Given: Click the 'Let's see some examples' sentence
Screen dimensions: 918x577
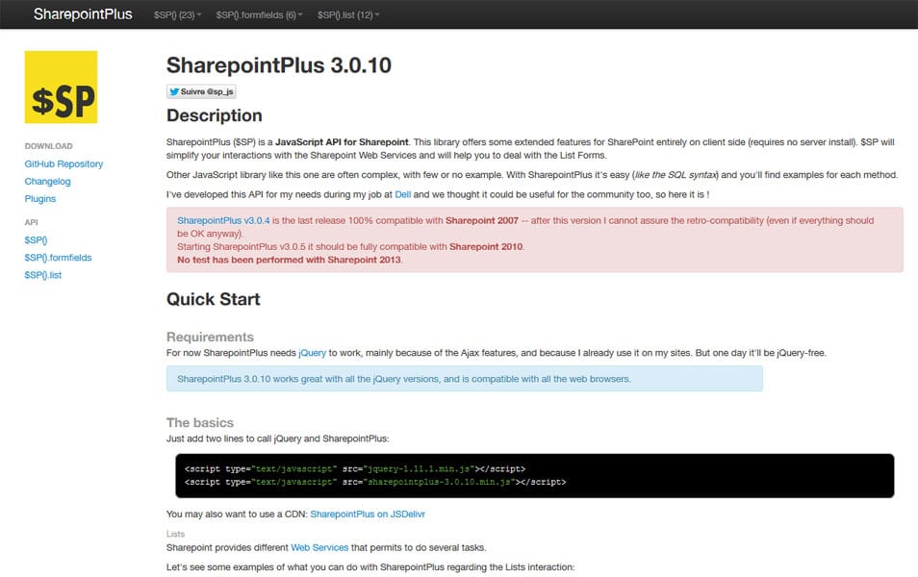Looking at the screenshot, I should tap(370, 567).
